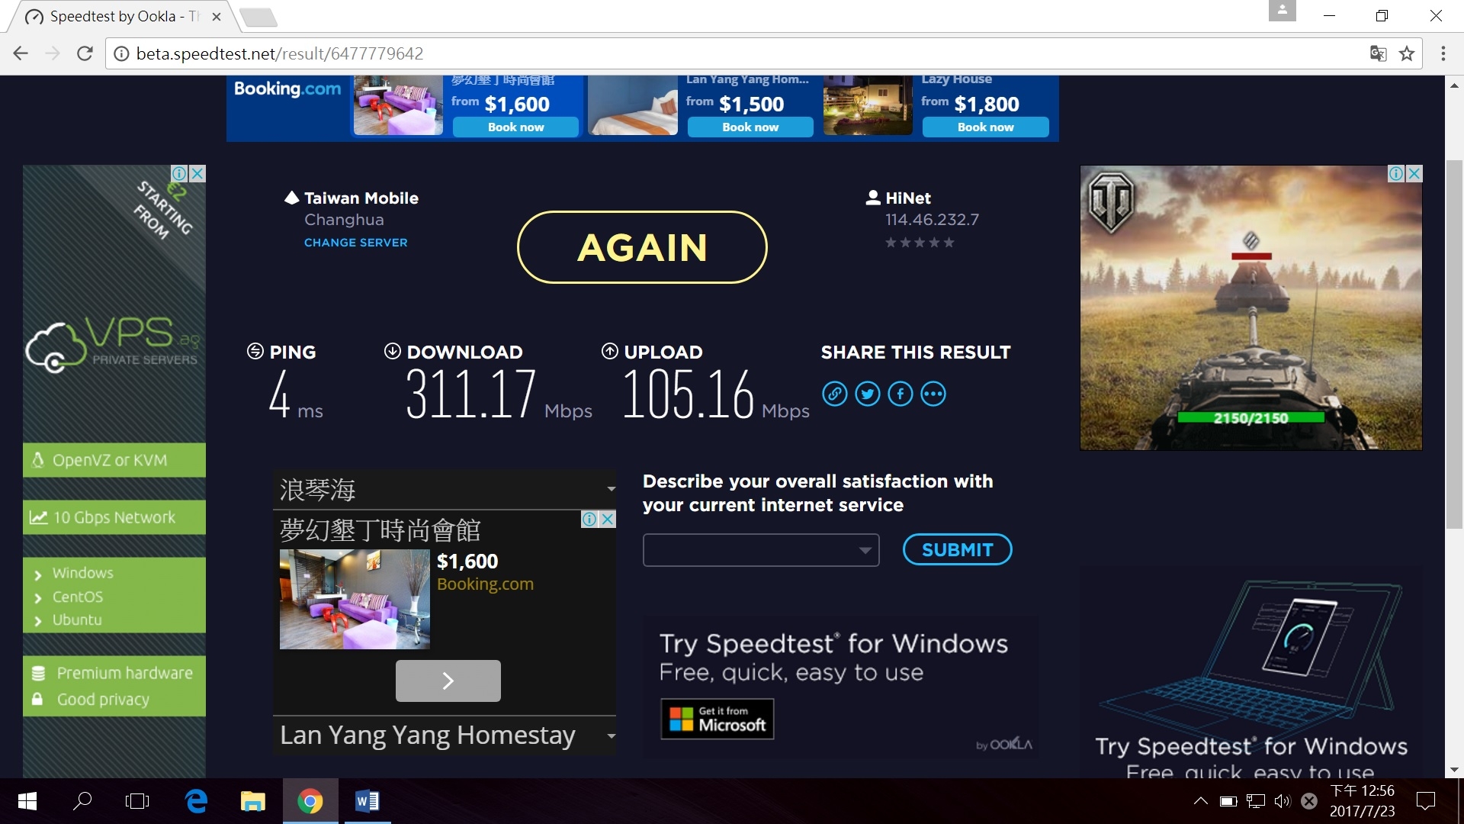
Task: Open the Chrome profile icon
Action: click(1283, 11)
